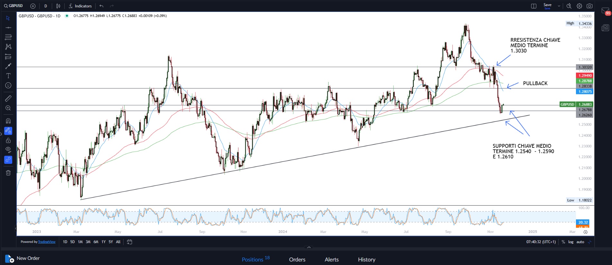Activate the Magnet mode tool
Viewport: 612px width, 265px height.
(8, 121)
